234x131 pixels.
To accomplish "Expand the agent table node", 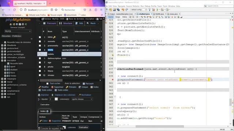I will click(5, 67).
